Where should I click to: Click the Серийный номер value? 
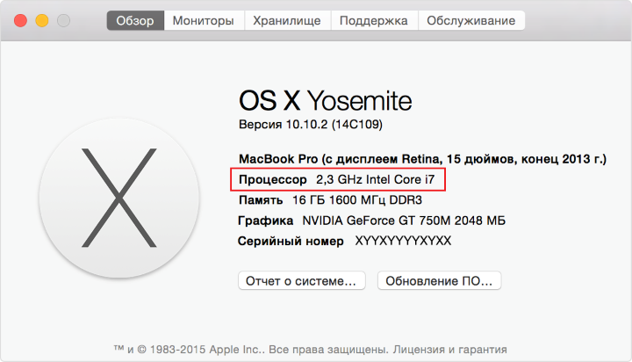[x=403, y=241]
